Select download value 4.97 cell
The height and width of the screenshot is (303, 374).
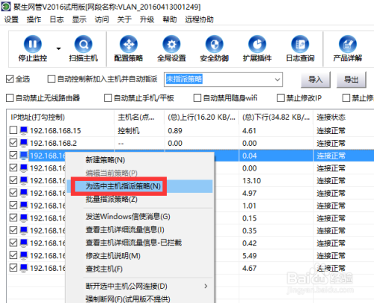(x=250, y=193)
